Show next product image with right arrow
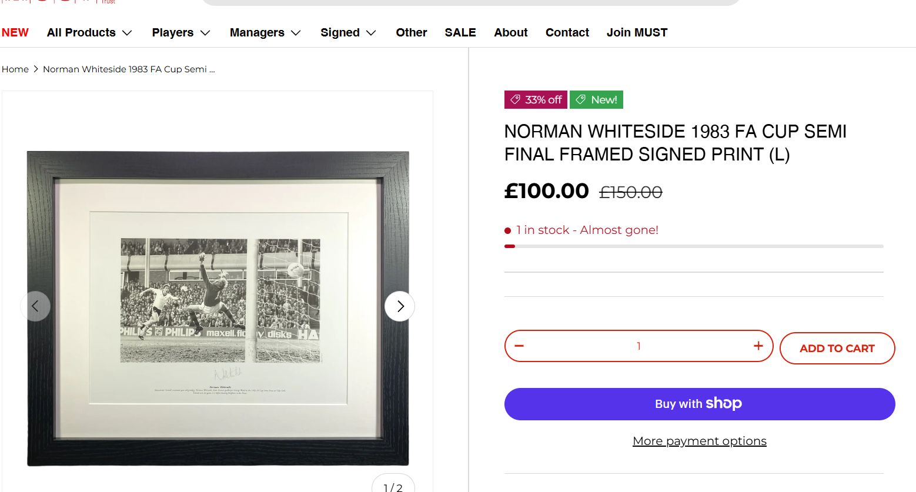The image size is (916, 492). (400, 306)
